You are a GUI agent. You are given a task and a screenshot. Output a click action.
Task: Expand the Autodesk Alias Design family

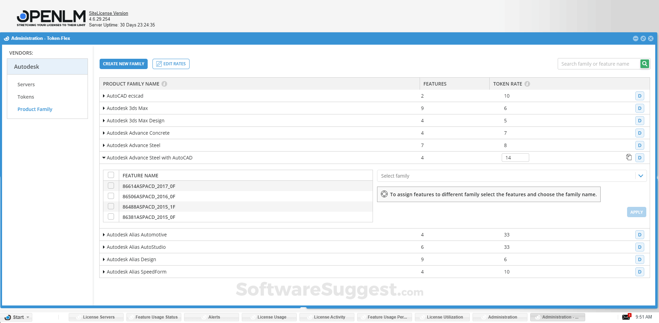tap(104, 259)
